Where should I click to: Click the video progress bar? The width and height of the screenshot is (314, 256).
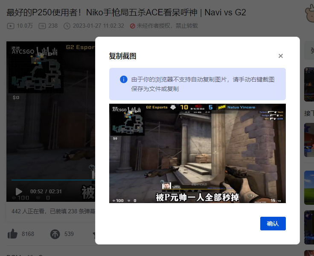[53, 180]
